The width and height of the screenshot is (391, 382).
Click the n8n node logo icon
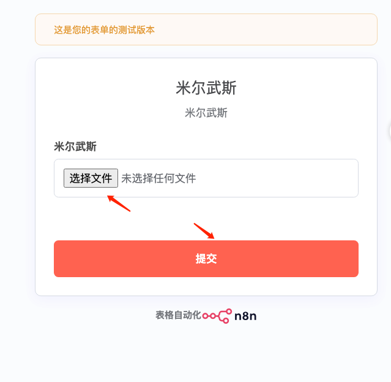[217, 315]
